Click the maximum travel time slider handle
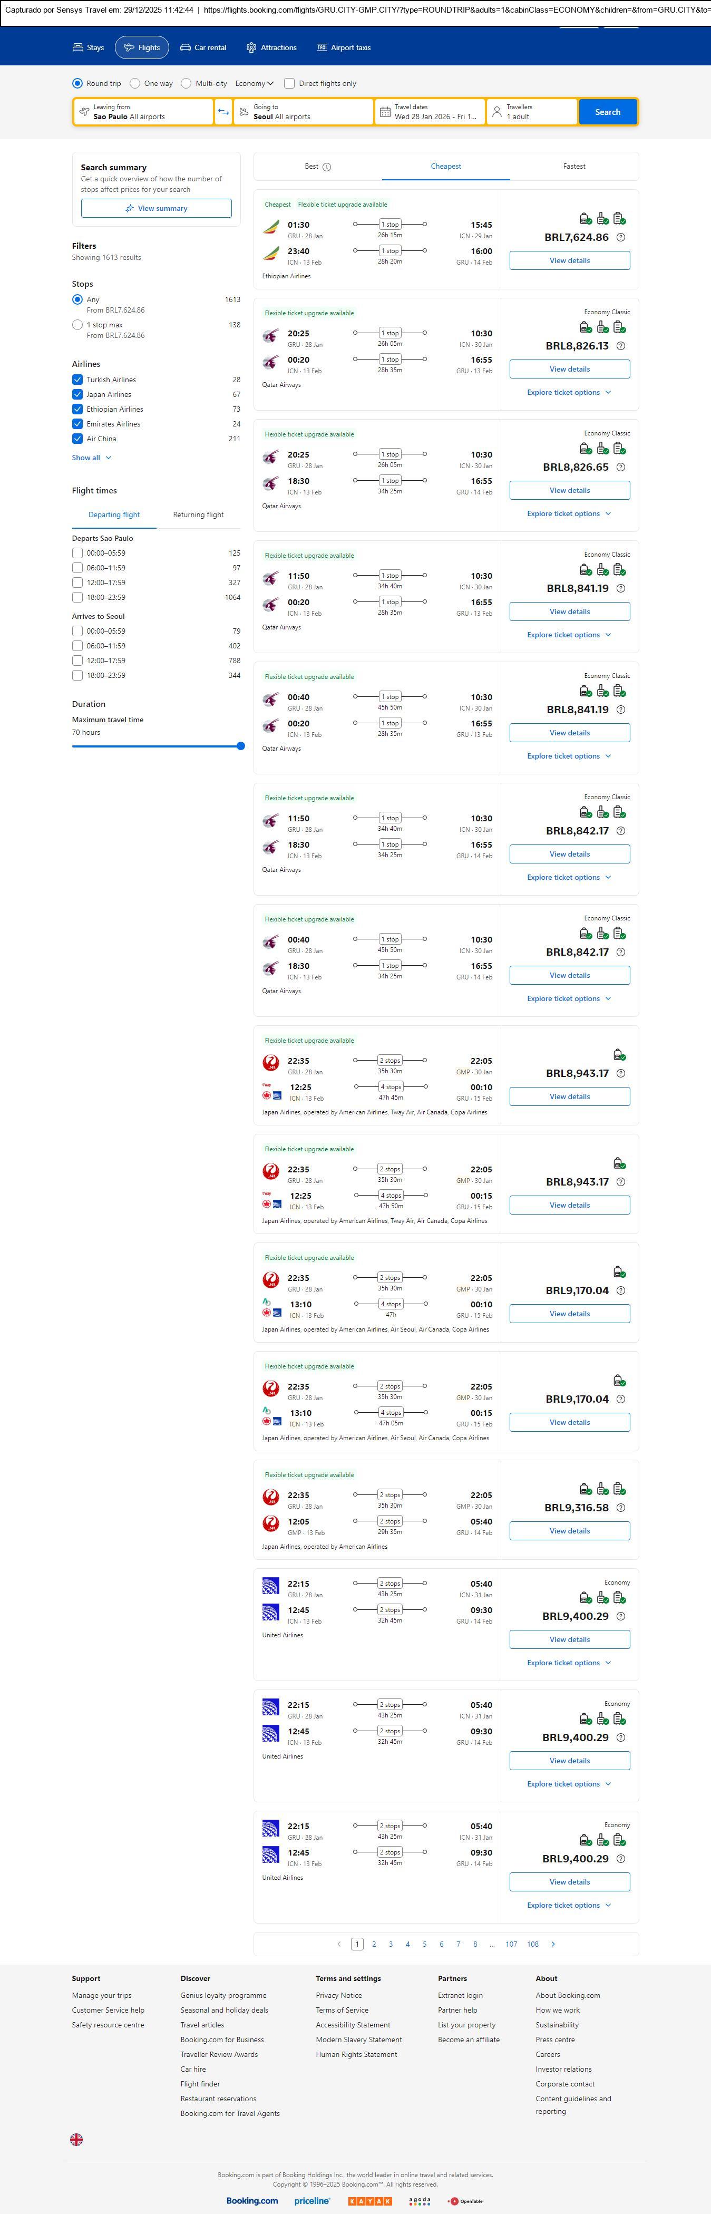Viewport: 711px width, 2214px height. coord(241,746)
